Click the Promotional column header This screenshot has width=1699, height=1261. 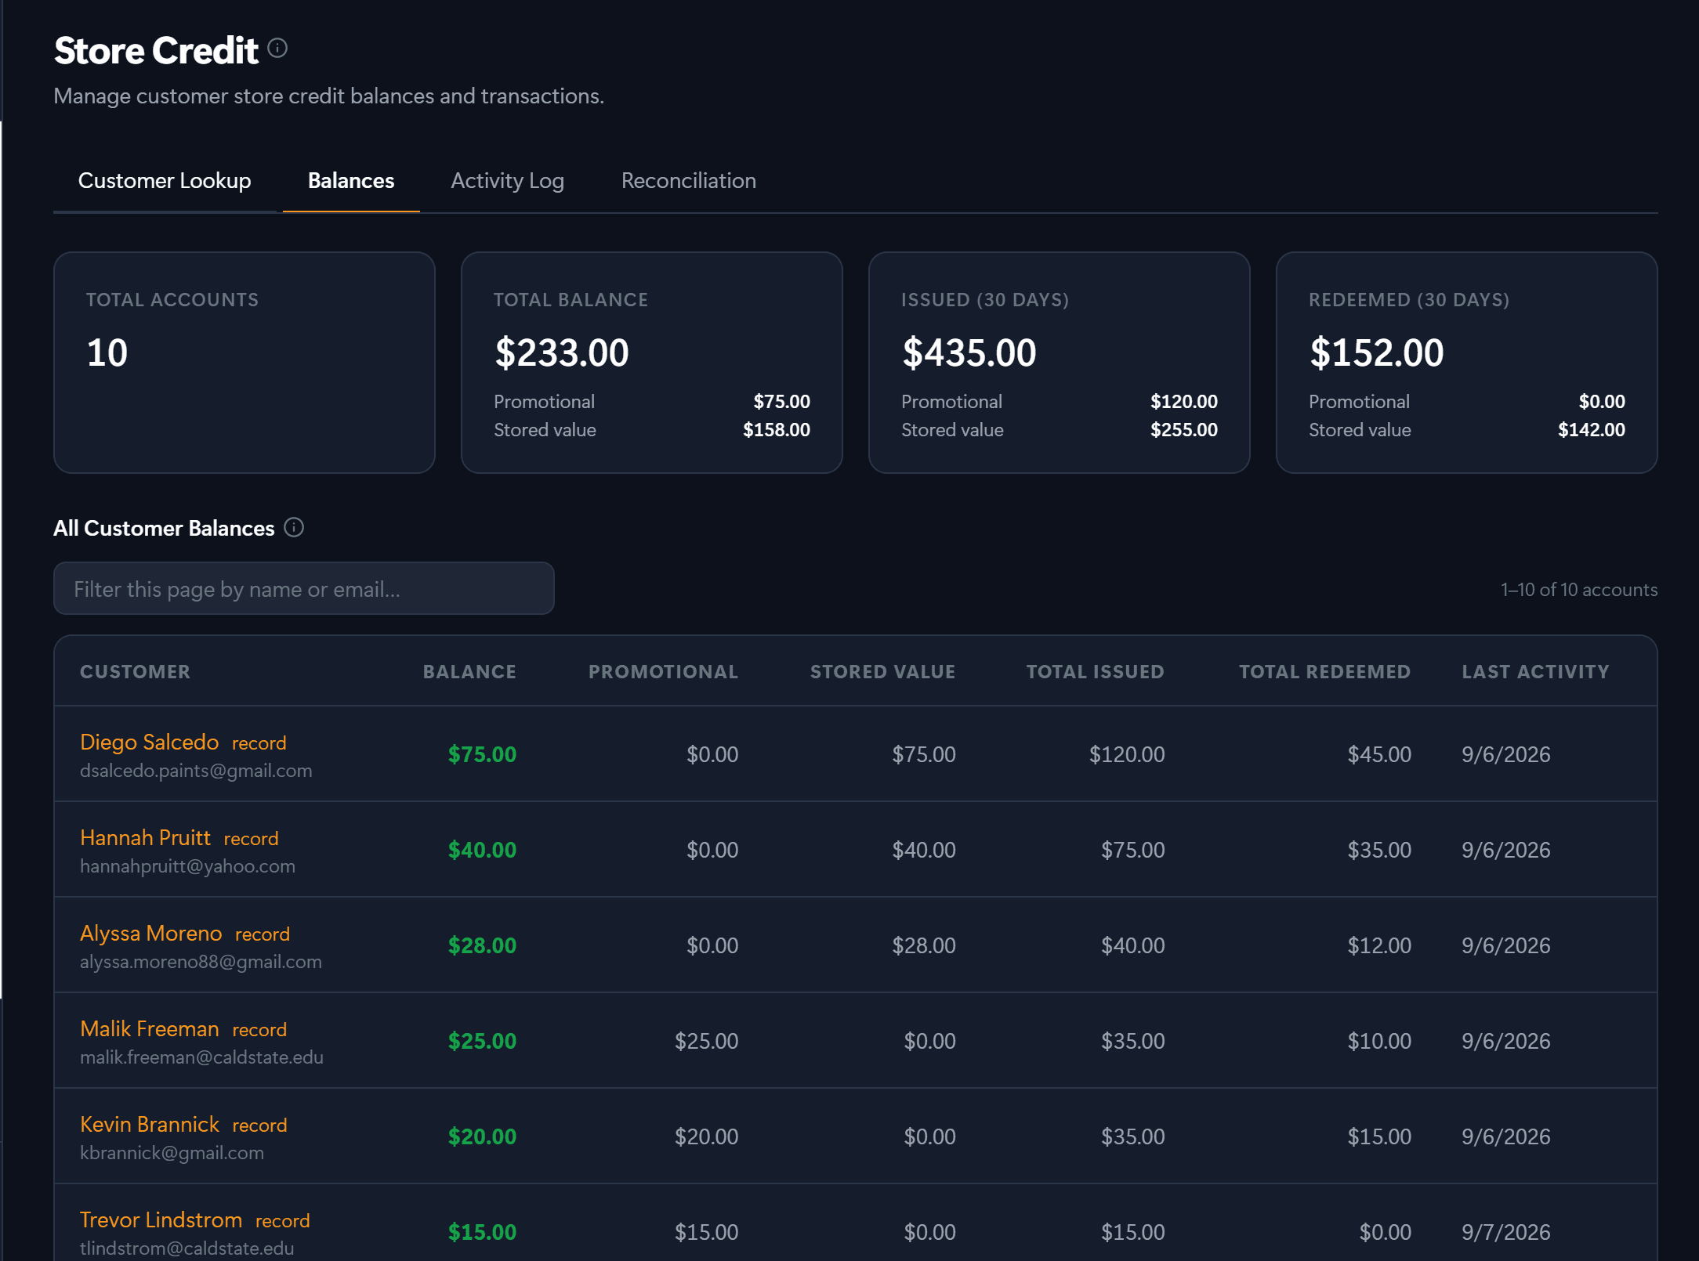(663, 671)
